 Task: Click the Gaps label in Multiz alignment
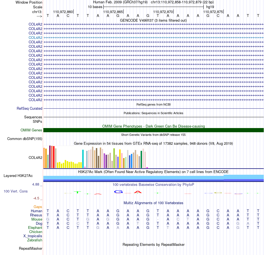38,207
